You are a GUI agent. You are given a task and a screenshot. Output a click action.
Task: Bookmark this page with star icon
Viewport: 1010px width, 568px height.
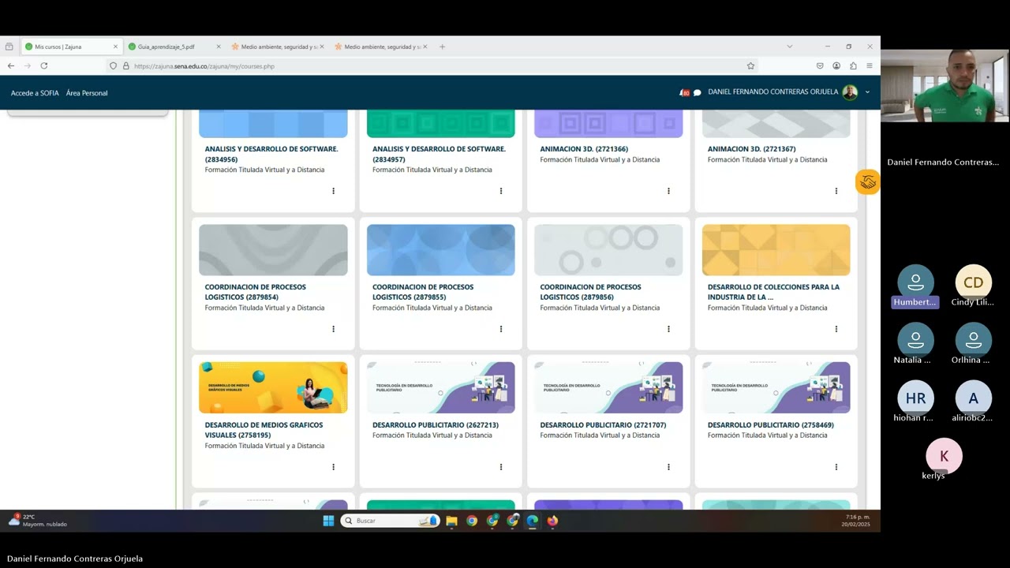pos(750,66)
